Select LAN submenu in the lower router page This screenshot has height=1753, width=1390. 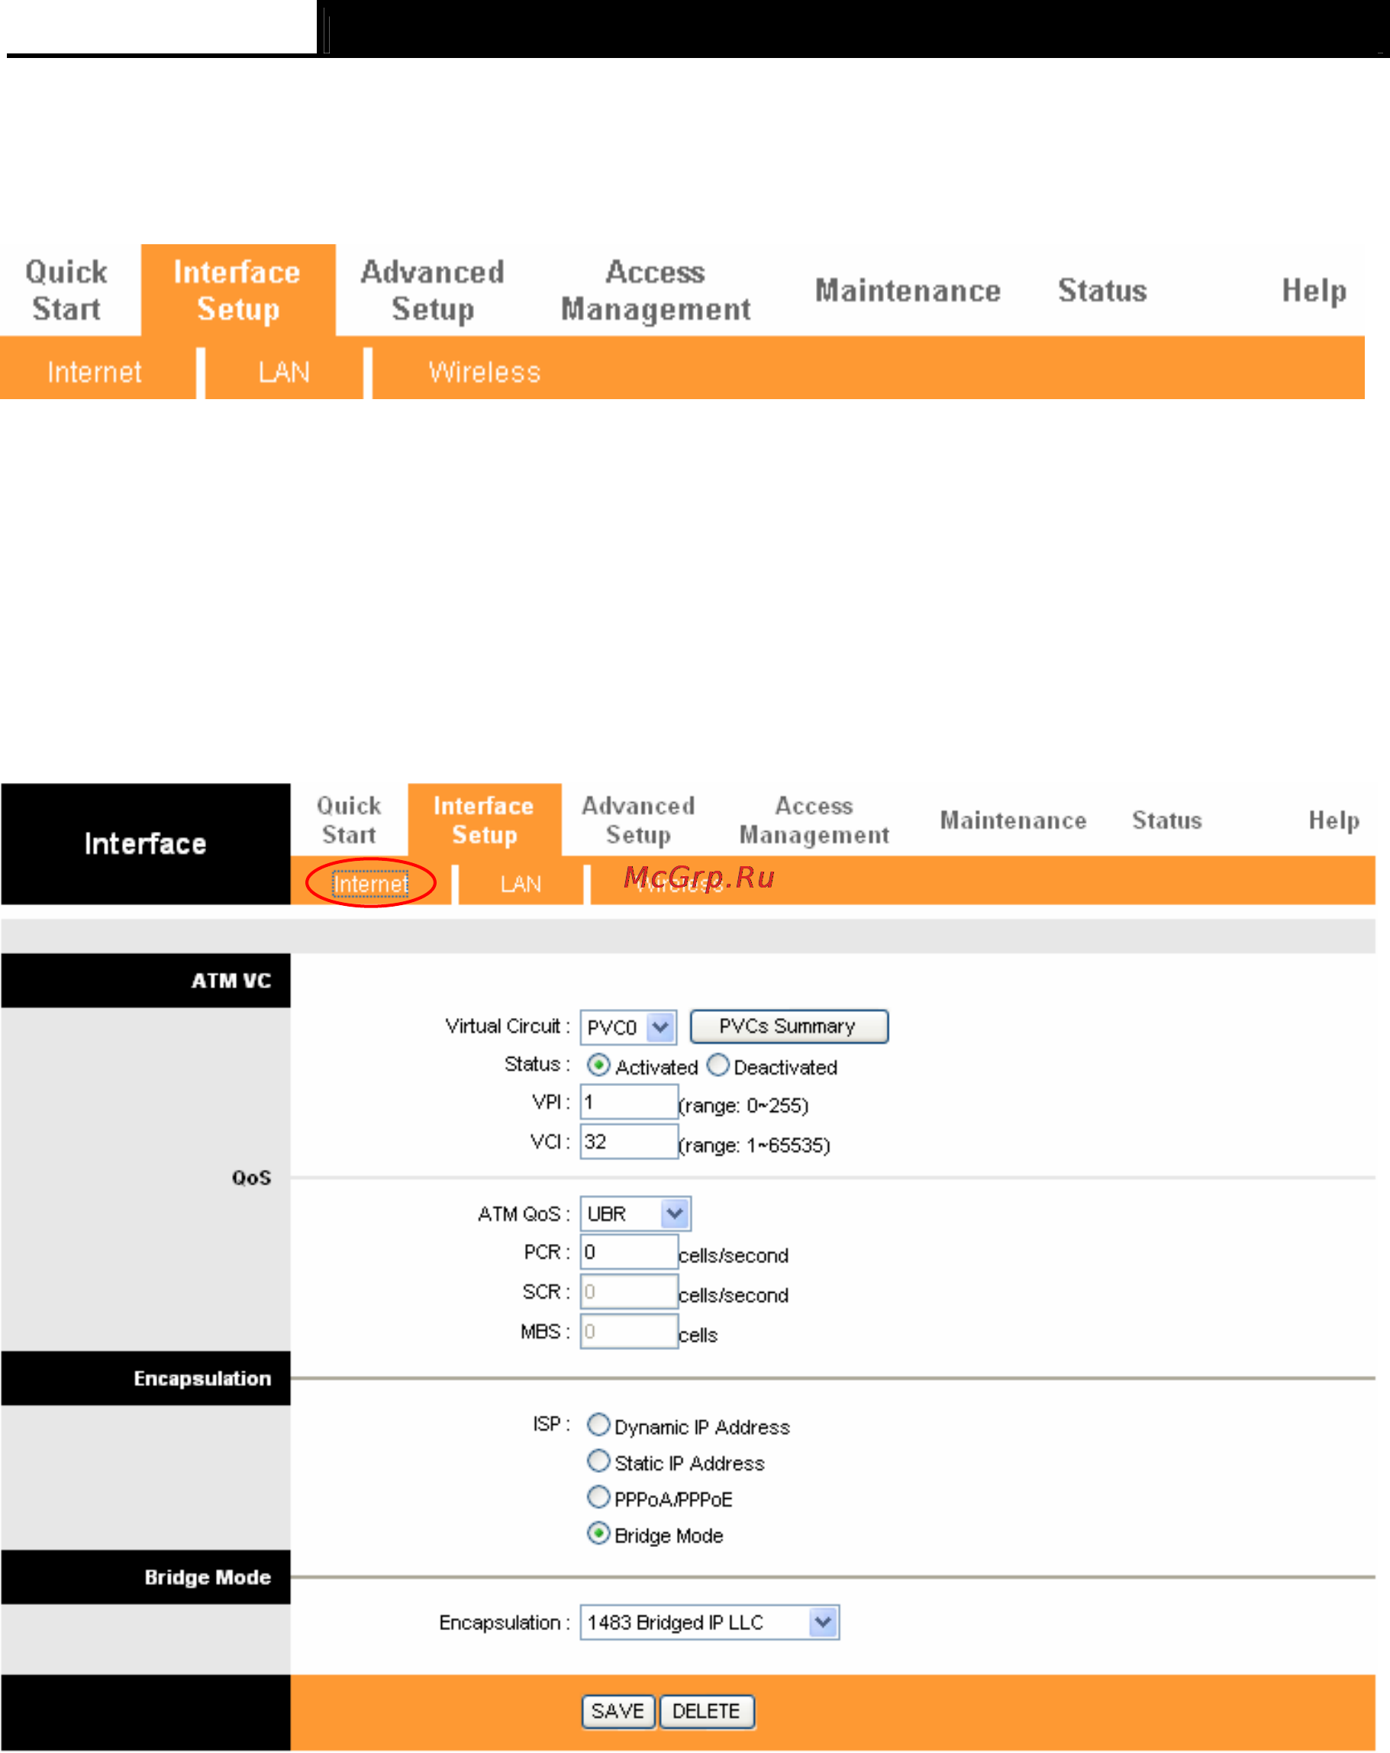pyautogui.click(x=521, y=884)
